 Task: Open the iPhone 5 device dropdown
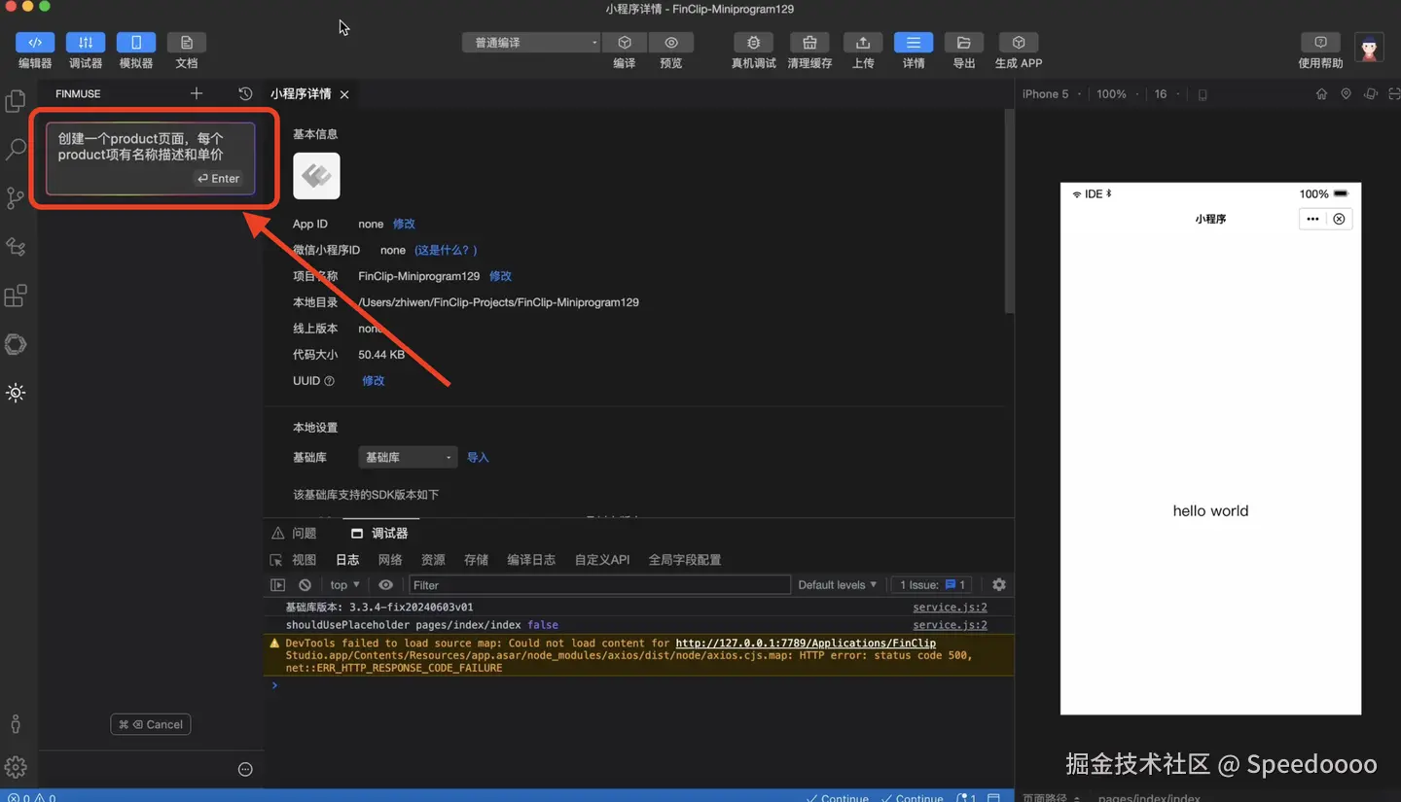[1052, 94]
